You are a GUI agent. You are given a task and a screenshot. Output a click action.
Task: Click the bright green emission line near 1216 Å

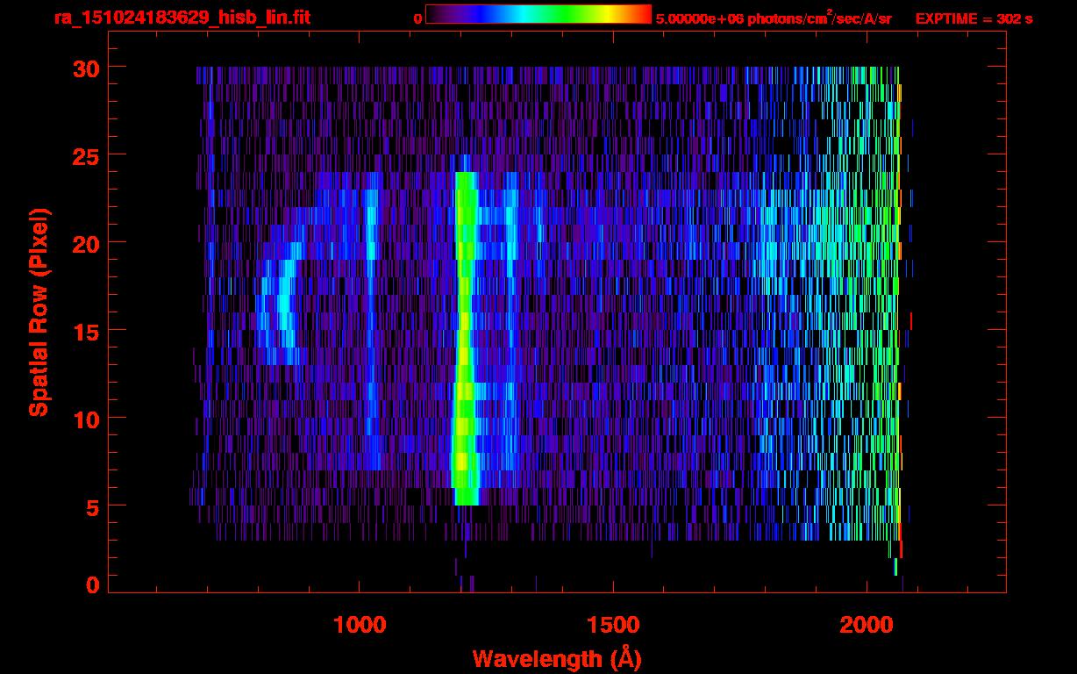[x=465, y=338]
